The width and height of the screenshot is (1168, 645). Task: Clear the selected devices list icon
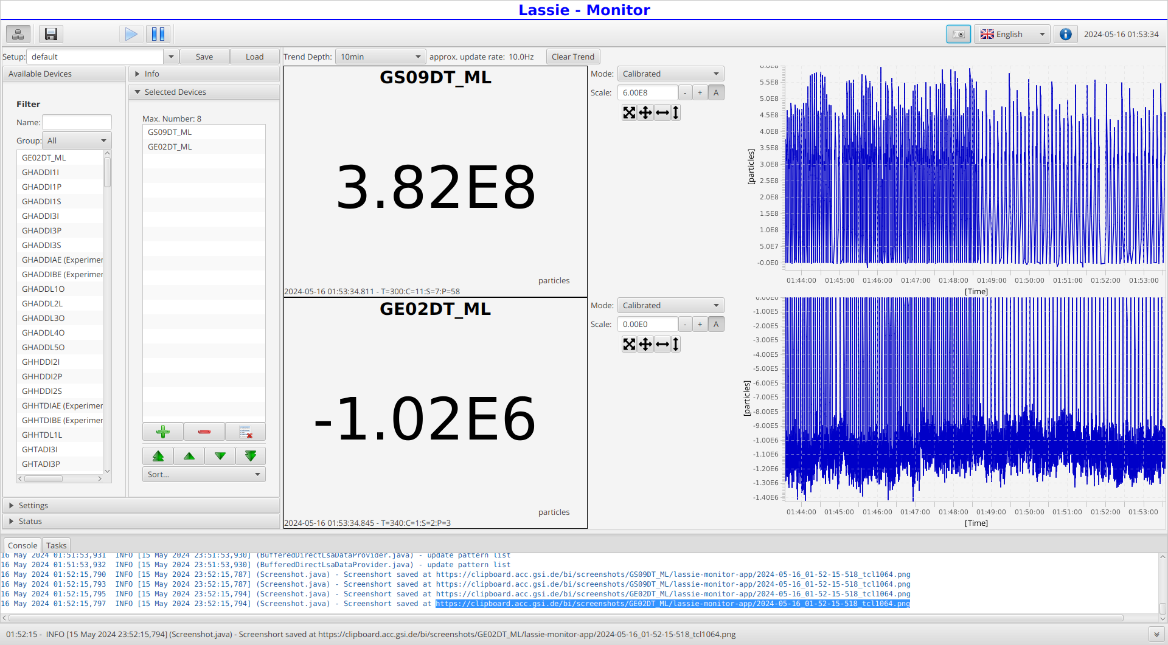point(246,432)
